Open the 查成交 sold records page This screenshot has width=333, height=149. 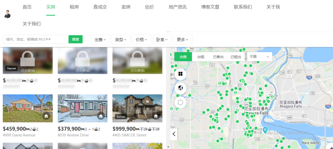pyautogui.click(x=100, y=7)
